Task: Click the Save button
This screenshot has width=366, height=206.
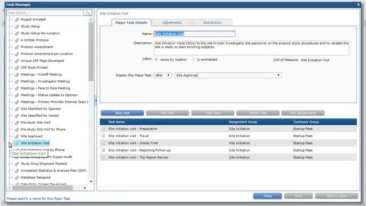Action: click(x=299, y=196)
